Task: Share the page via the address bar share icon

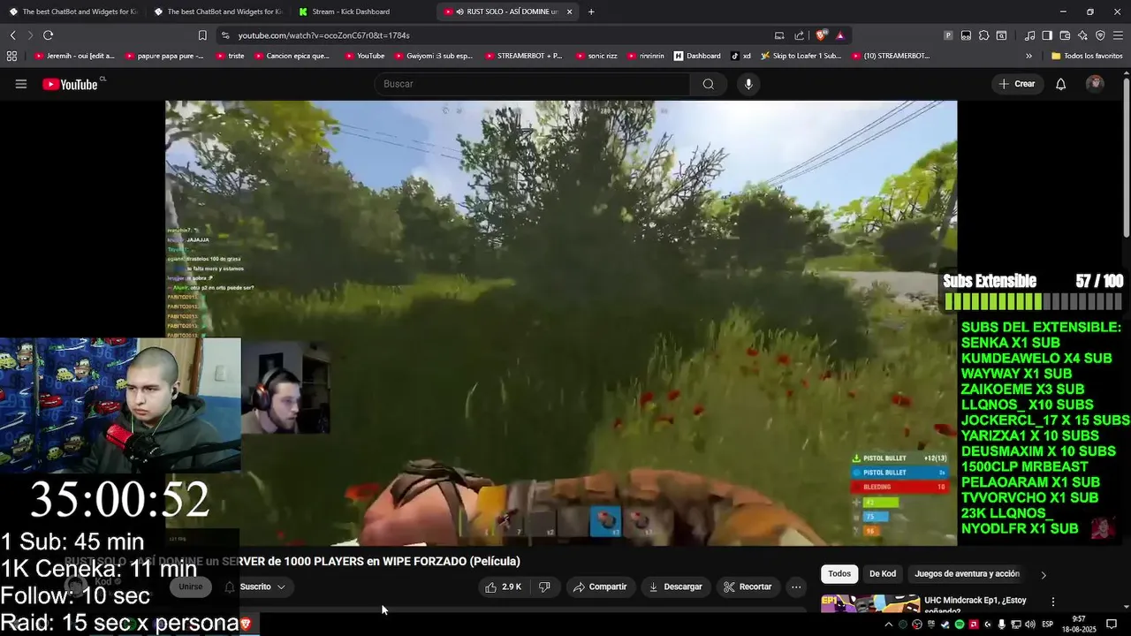Action: [x=799, y=35]
